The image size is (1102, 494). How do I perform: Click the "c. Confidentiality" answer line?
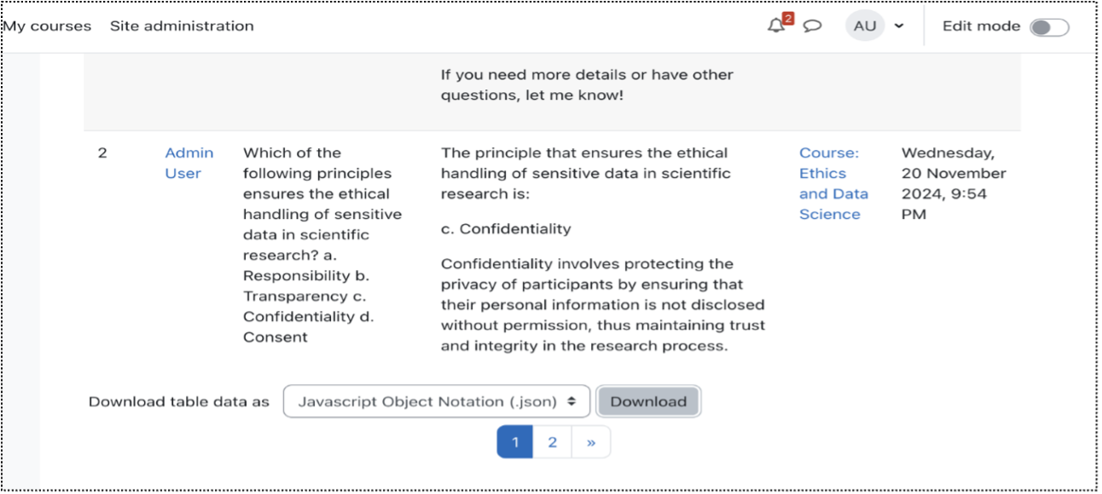coord(506,229)
